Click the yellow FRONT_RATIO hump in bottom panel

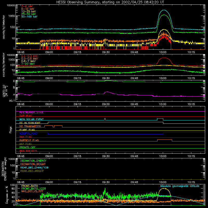pyautogui.click(x=164, y=188)
